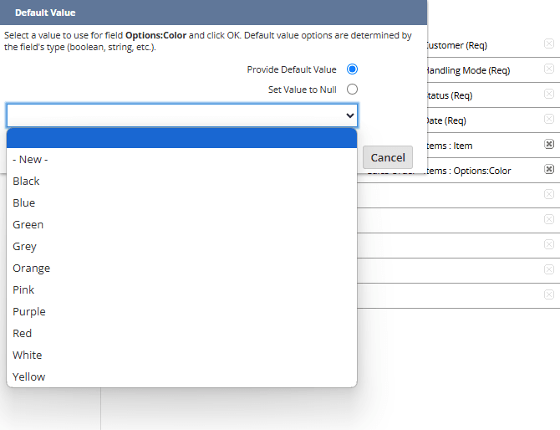Pick Yellow from the color list
This screenshot has width=560, height=430.
pos(181,376)
